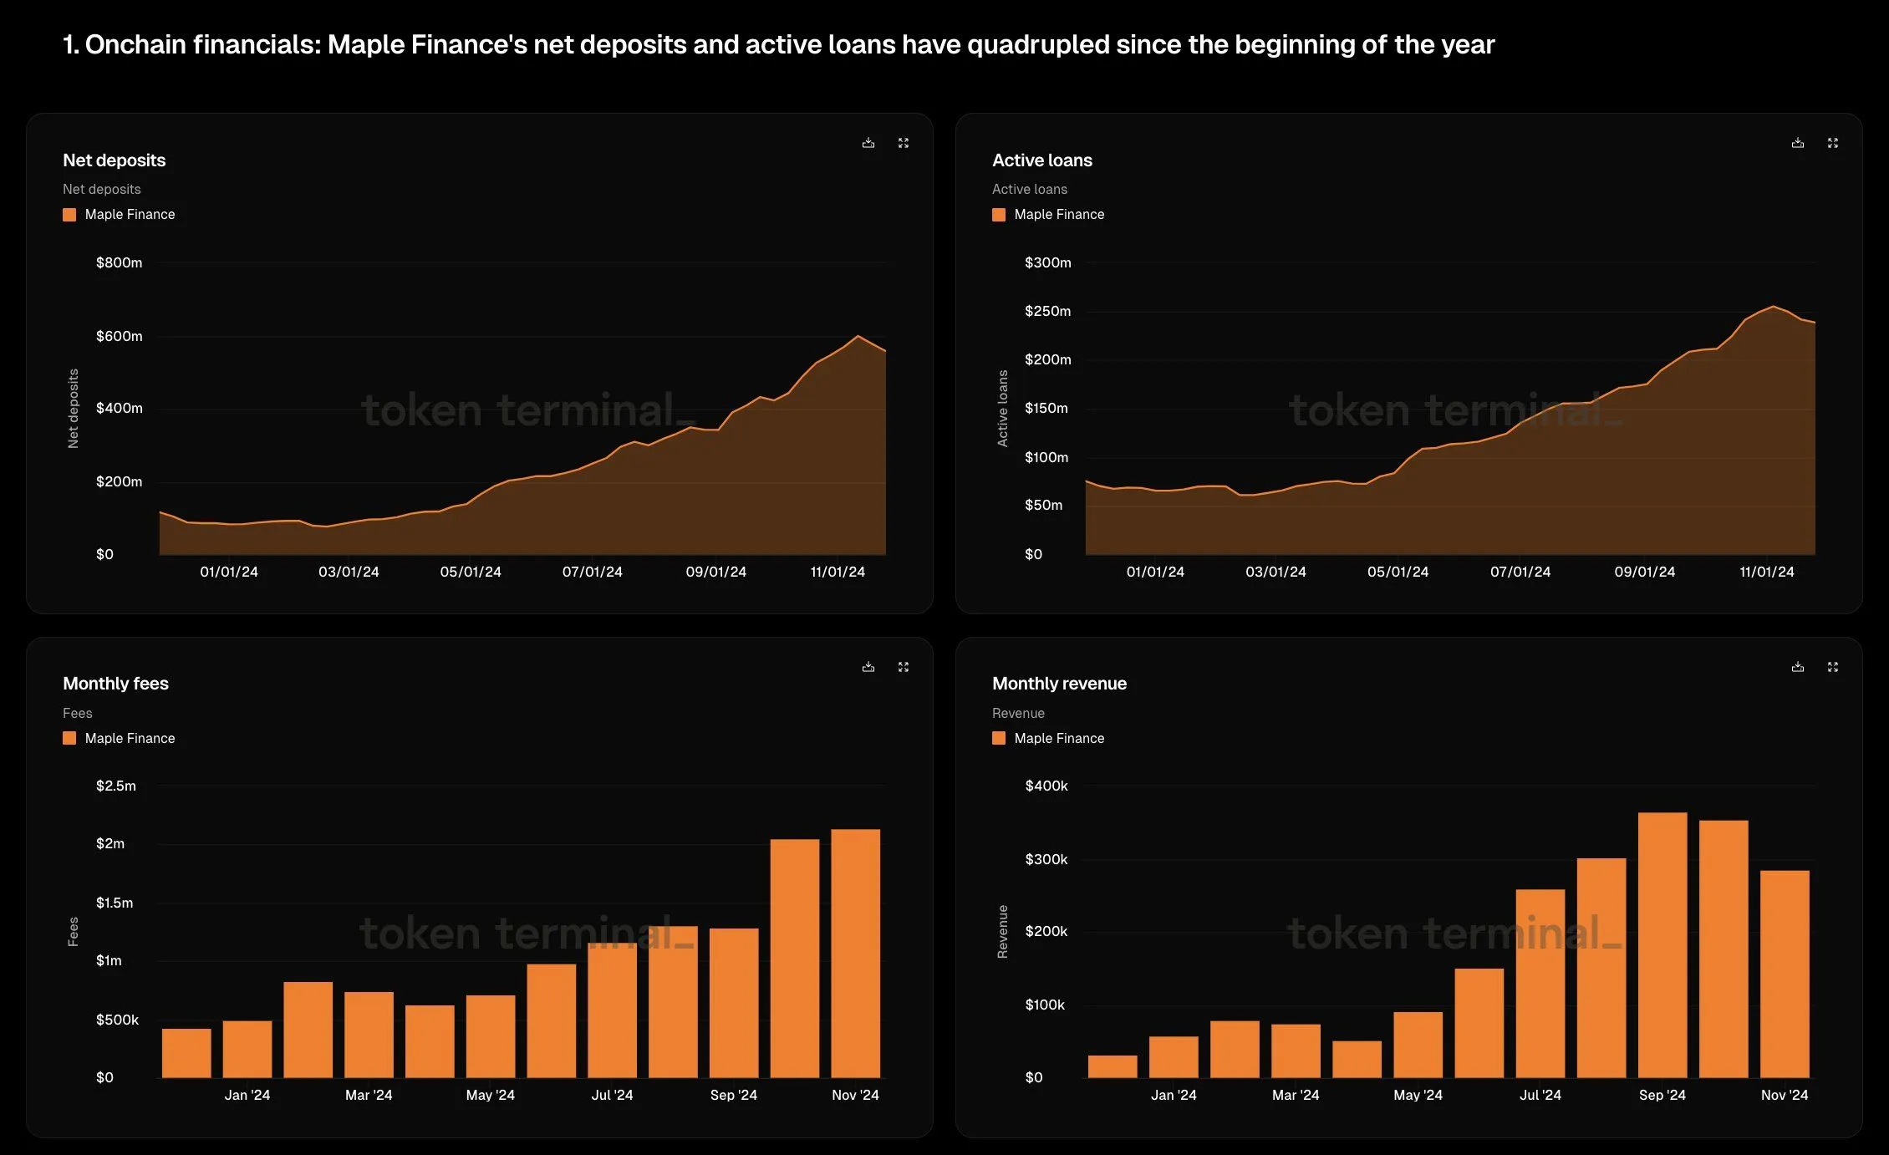Expand Monthly fees chart to fullscreen

(x=904, y=667)
